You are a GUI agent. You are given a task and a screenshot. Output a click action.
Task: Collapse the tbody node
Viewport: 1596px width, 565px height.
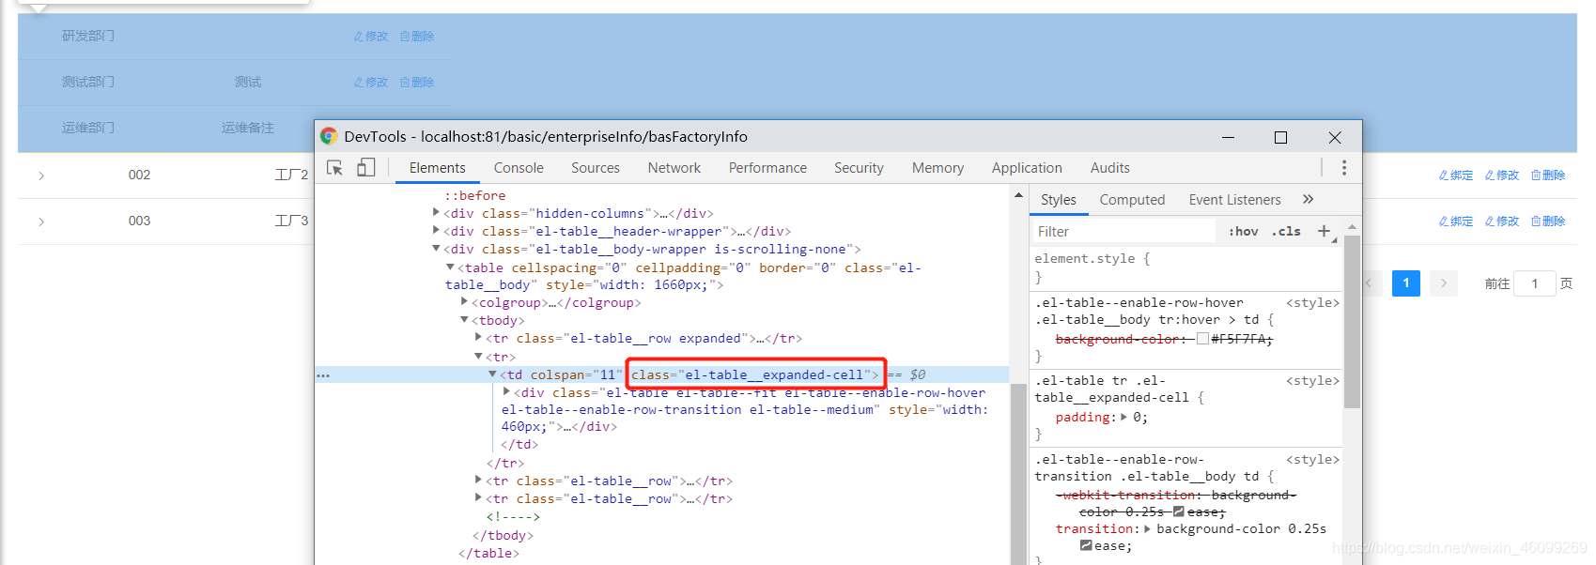pyautogui.click(x=464, y=320)
